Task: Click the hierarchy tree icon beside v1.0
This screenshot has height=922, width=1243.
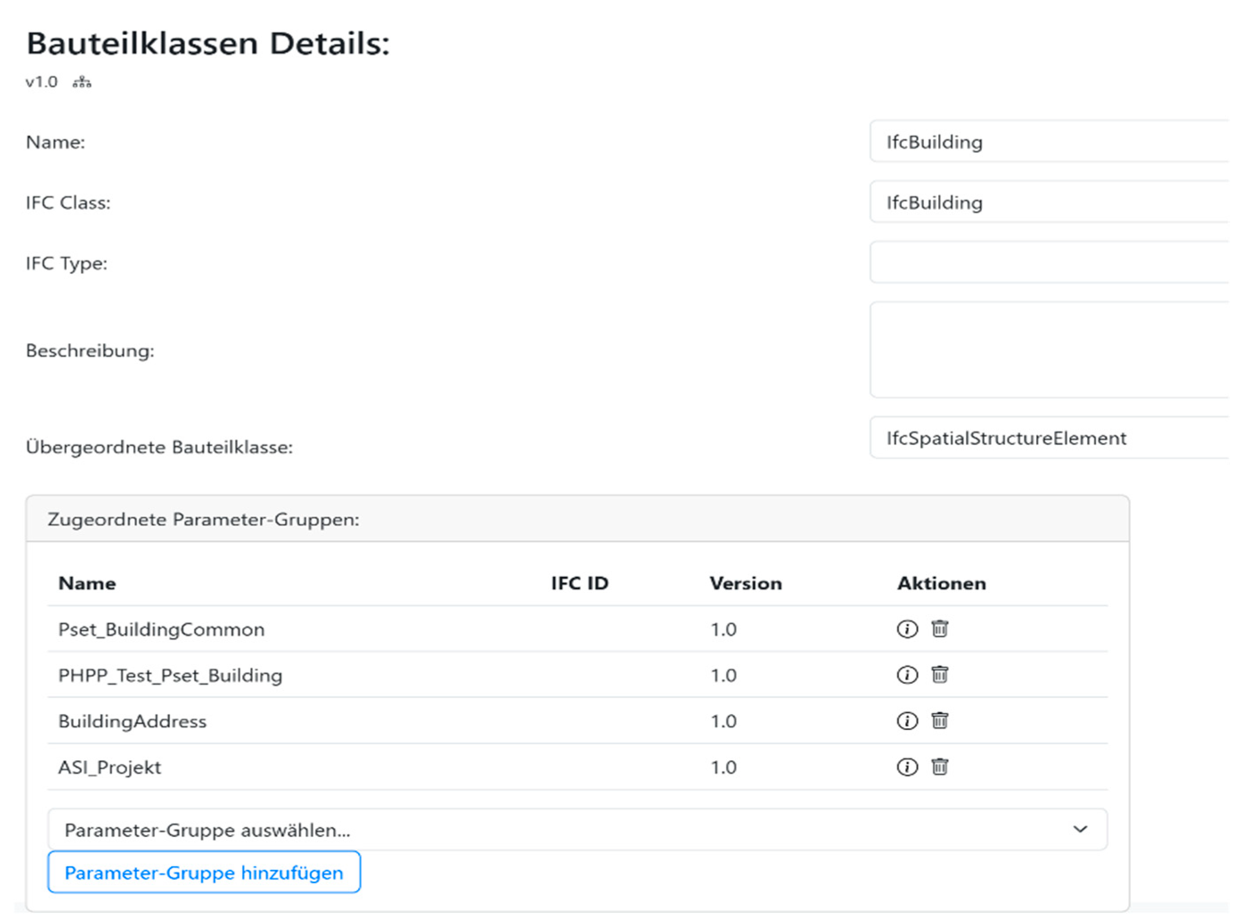Action: point(82,82)
